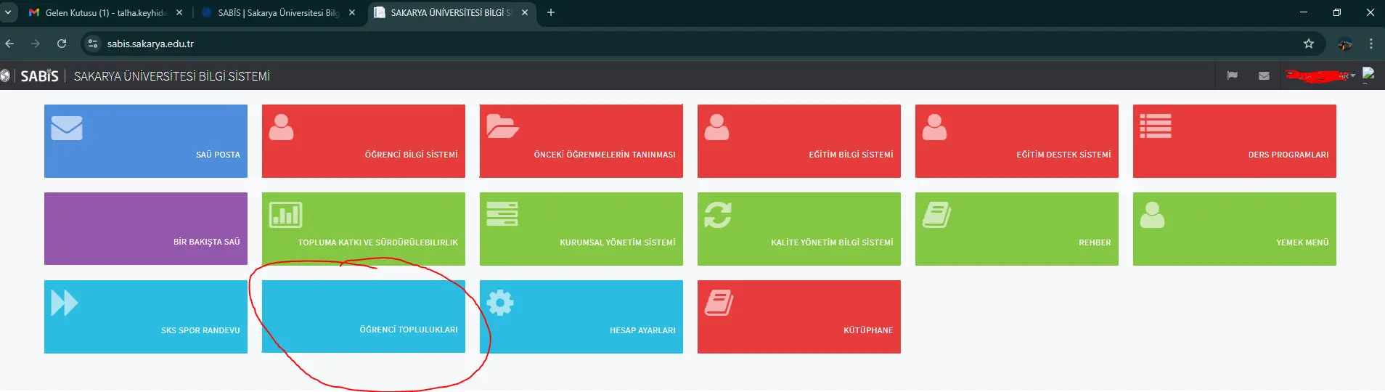Open a new browser tab
The height and width of the screenshot is (392, 1385).
point(551,12)
